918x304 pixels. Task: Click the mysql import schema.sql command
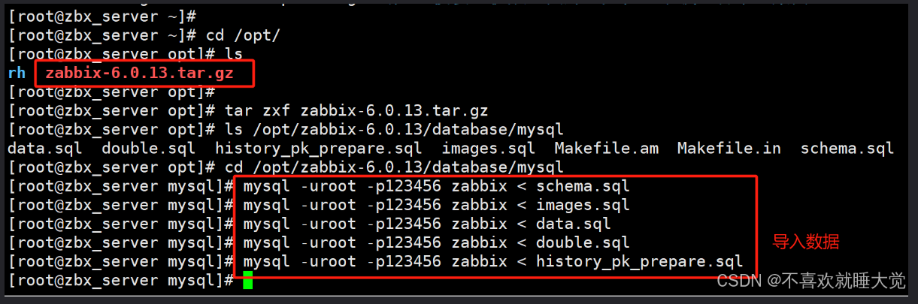click(437, 186)
